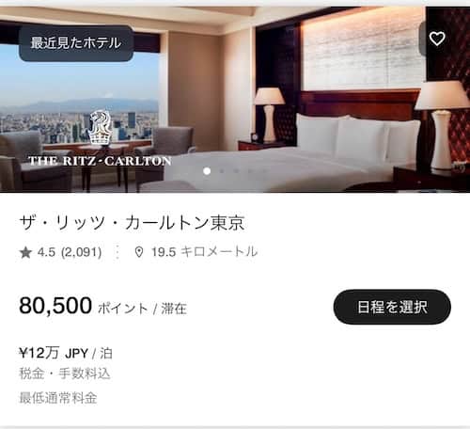The height and width of the screenshot is (429, 470).
Task: Click the Ritz-Carlton lion crest logo
Action: (100, 129)
